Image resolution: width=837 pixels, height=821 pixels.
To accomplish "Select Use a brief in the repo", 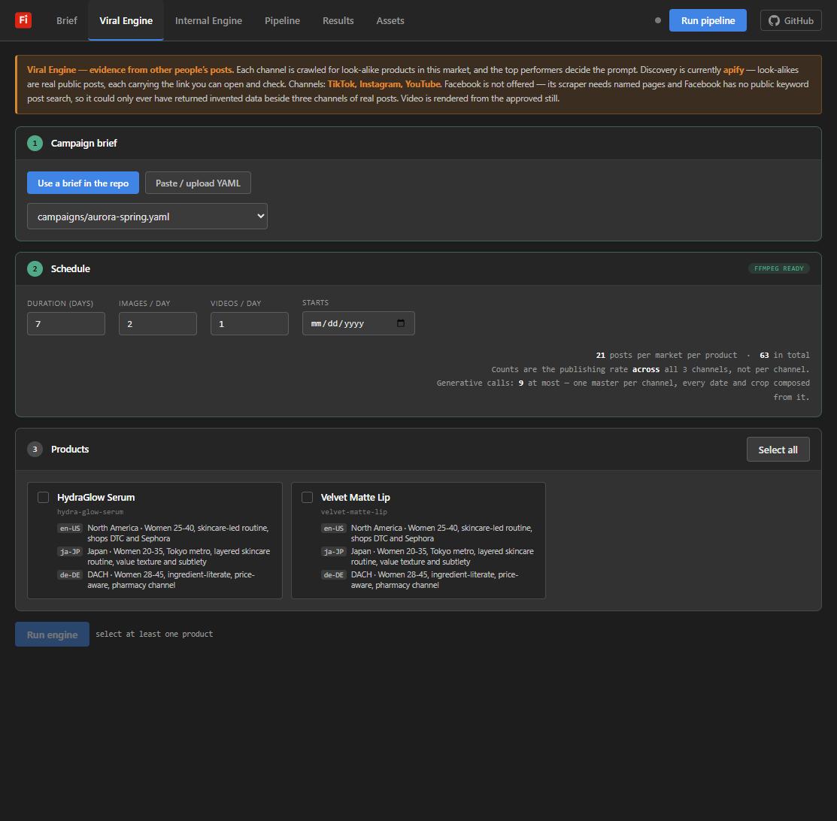I will 83,183.
